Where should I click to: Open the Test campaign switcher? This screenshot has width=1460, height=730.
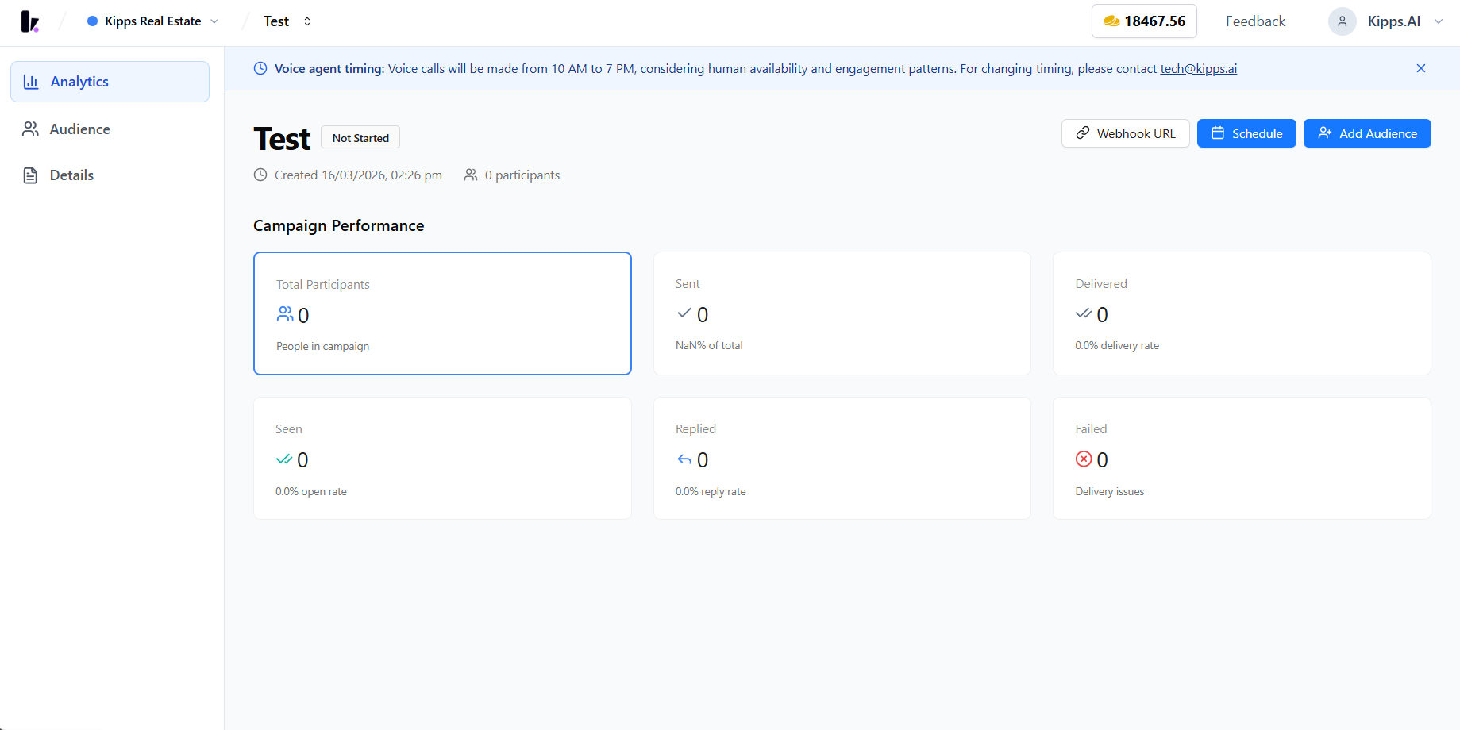[x=287, y=21]
